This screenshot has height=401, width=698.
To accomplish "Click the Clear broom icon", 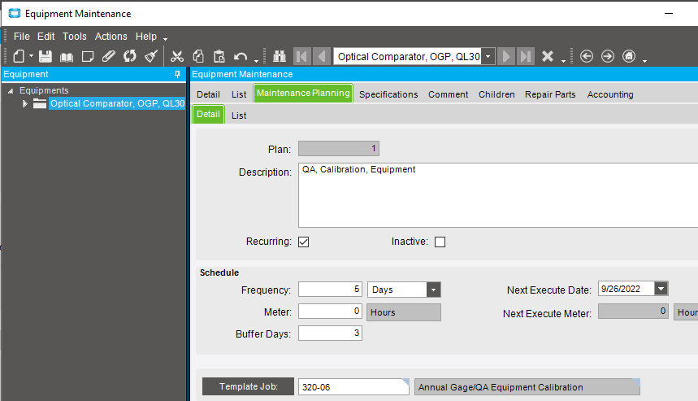I will [151, 56].
